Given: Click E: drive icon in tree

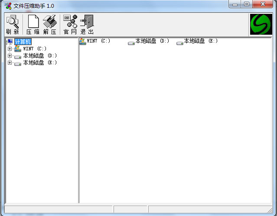Looking at the screenshot, I should [18, 64].
